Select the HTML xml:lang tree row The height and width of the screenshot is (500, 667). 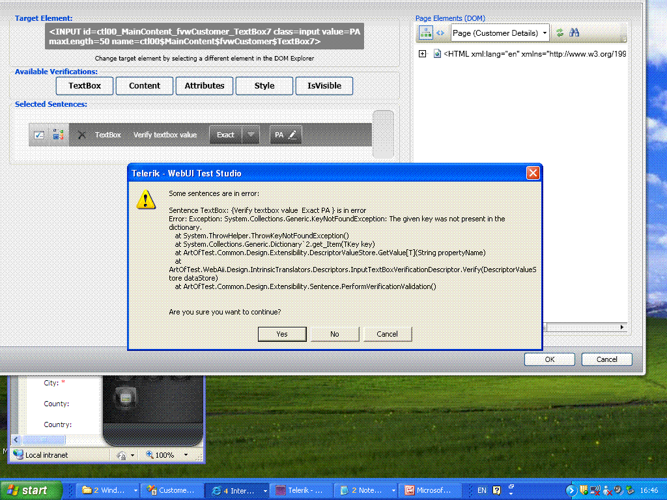coord(535,53)
